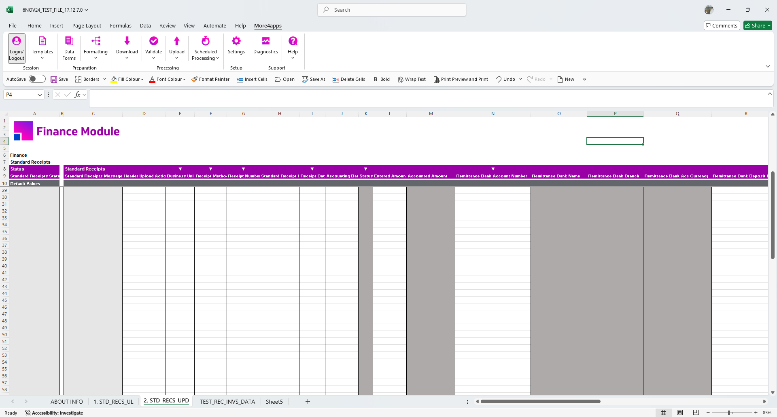Click Open in quick toolbar
The image size is (777, 417).
284,80
